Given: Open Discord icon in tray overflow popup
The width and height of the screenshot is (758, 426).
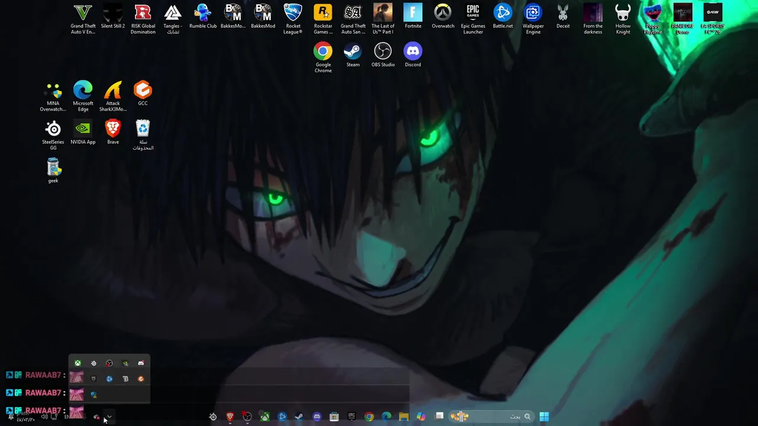Looking at the screenshot, I should (x=141, y=363).
